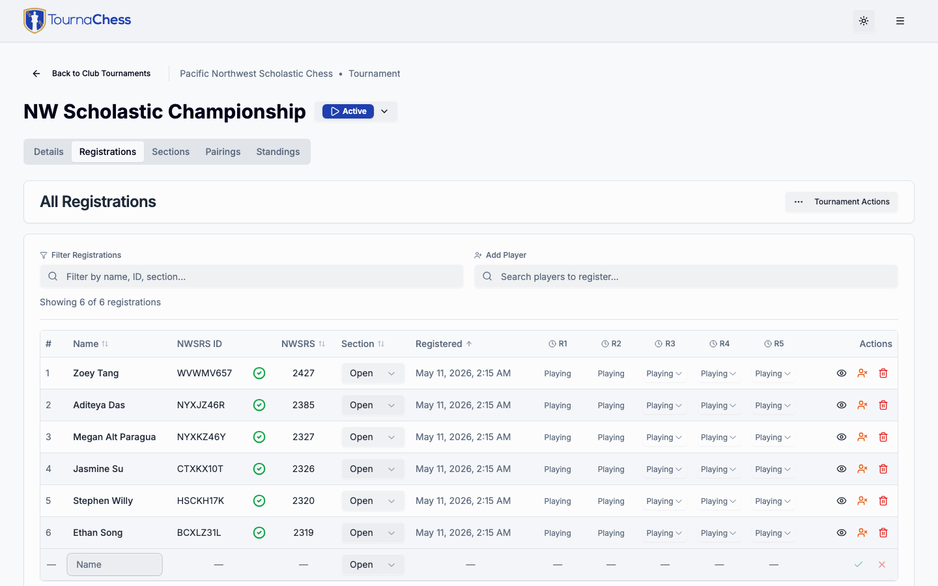
Task: Focus the Search players to register field
Action: (686, 277)
